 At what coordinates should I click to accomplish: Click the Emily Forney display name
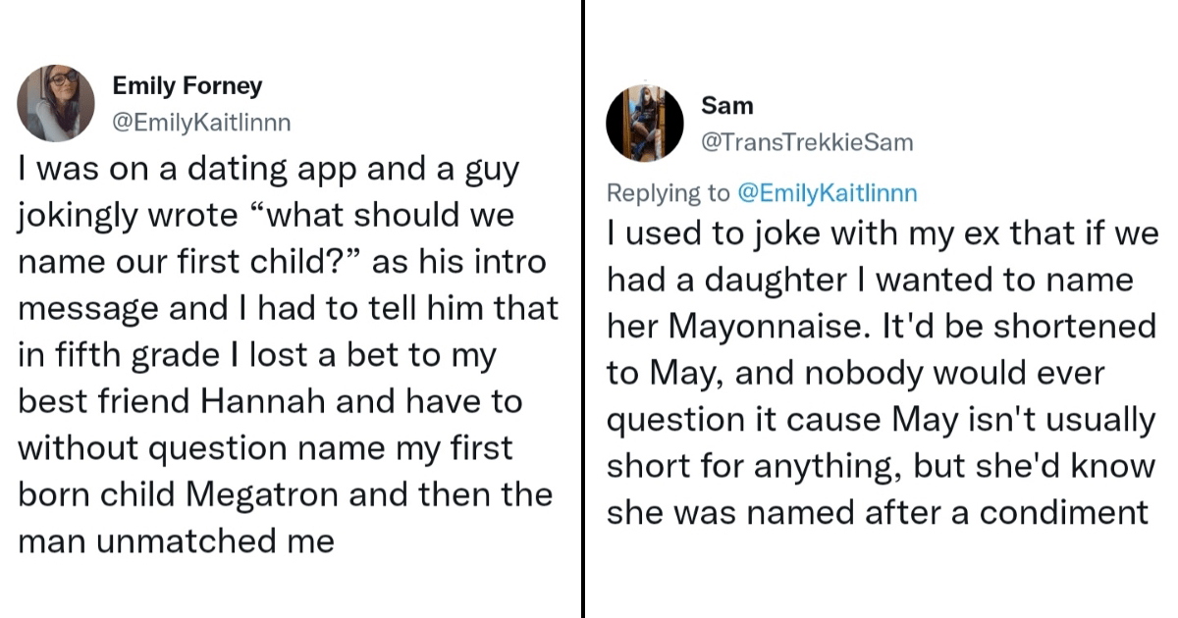[187, 86]
